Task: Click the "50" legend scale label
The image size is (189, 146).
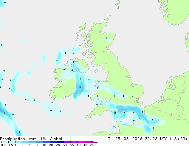Action: (92, 145)
